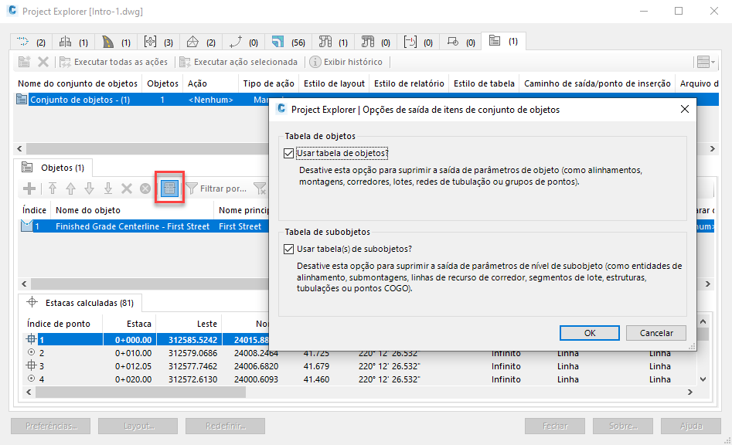Open the view options dropdown beside Exibir histórico

coord(706,62)
